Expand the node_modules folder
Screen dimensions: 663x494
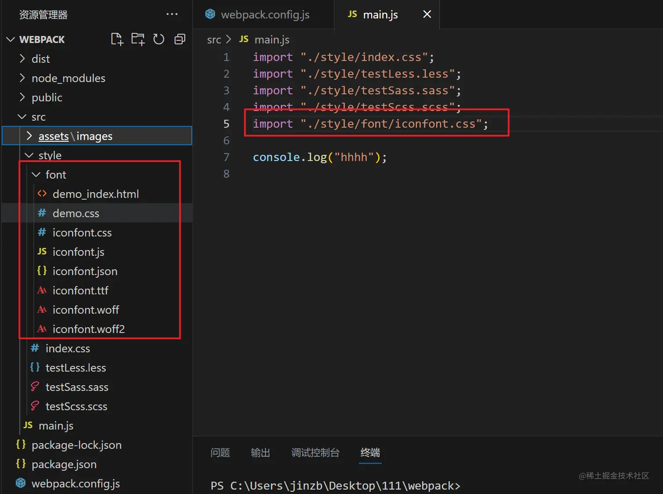click(22, 78)
